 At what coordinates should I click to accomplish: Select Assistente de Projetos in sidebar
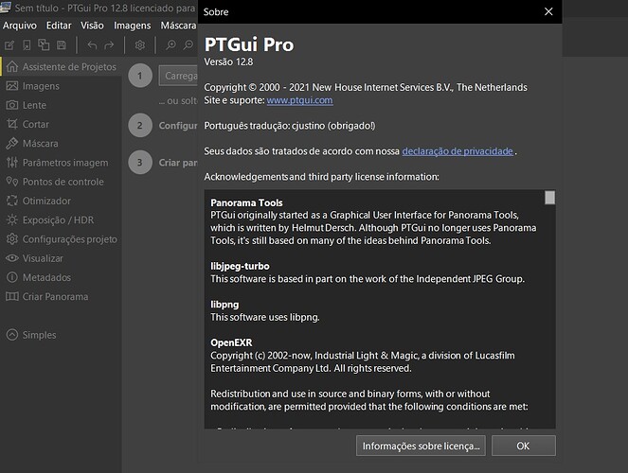(62, 67)
